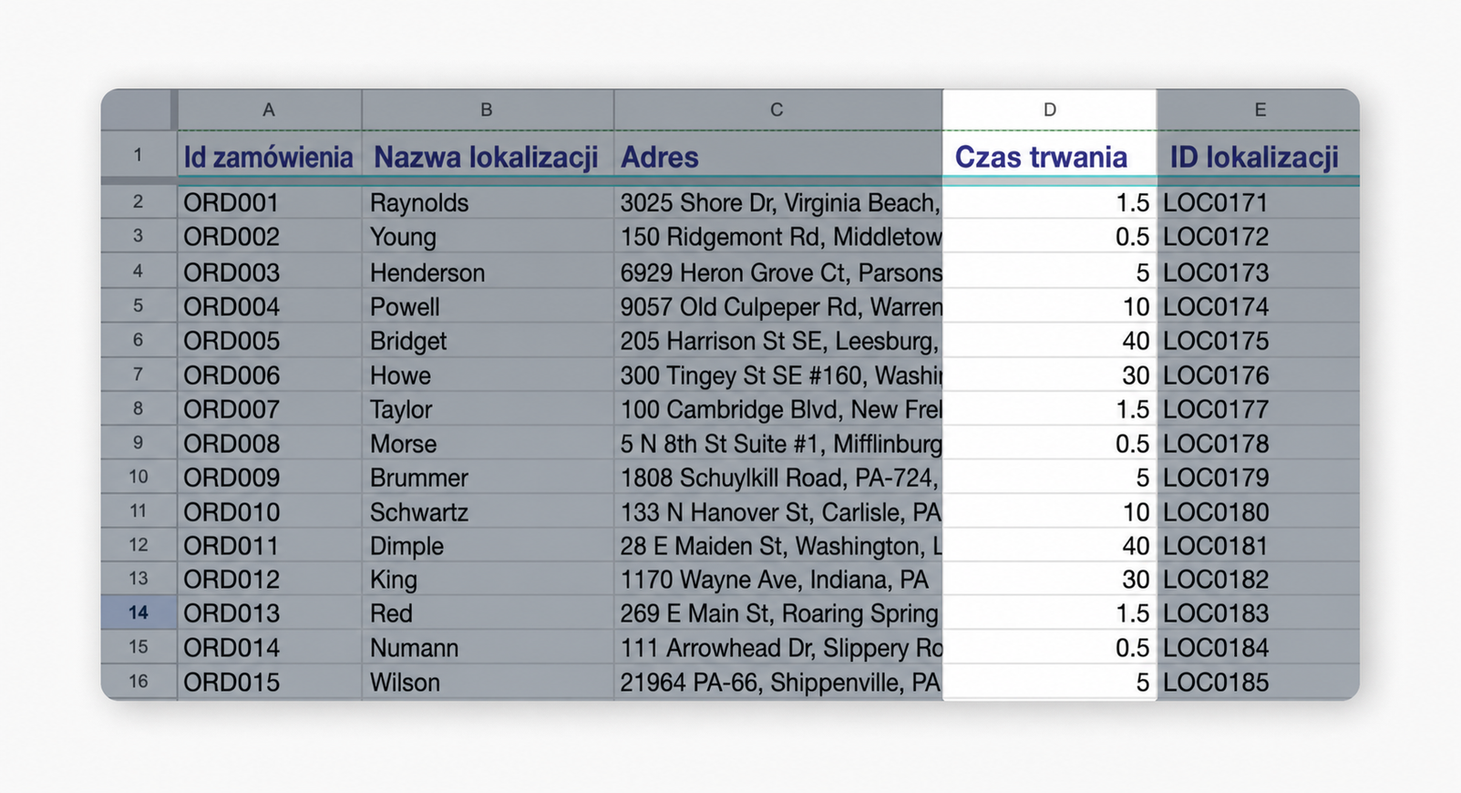Select cell LOC0185
This screenshot has height=793, width=1461.
tap(1259, 682)
